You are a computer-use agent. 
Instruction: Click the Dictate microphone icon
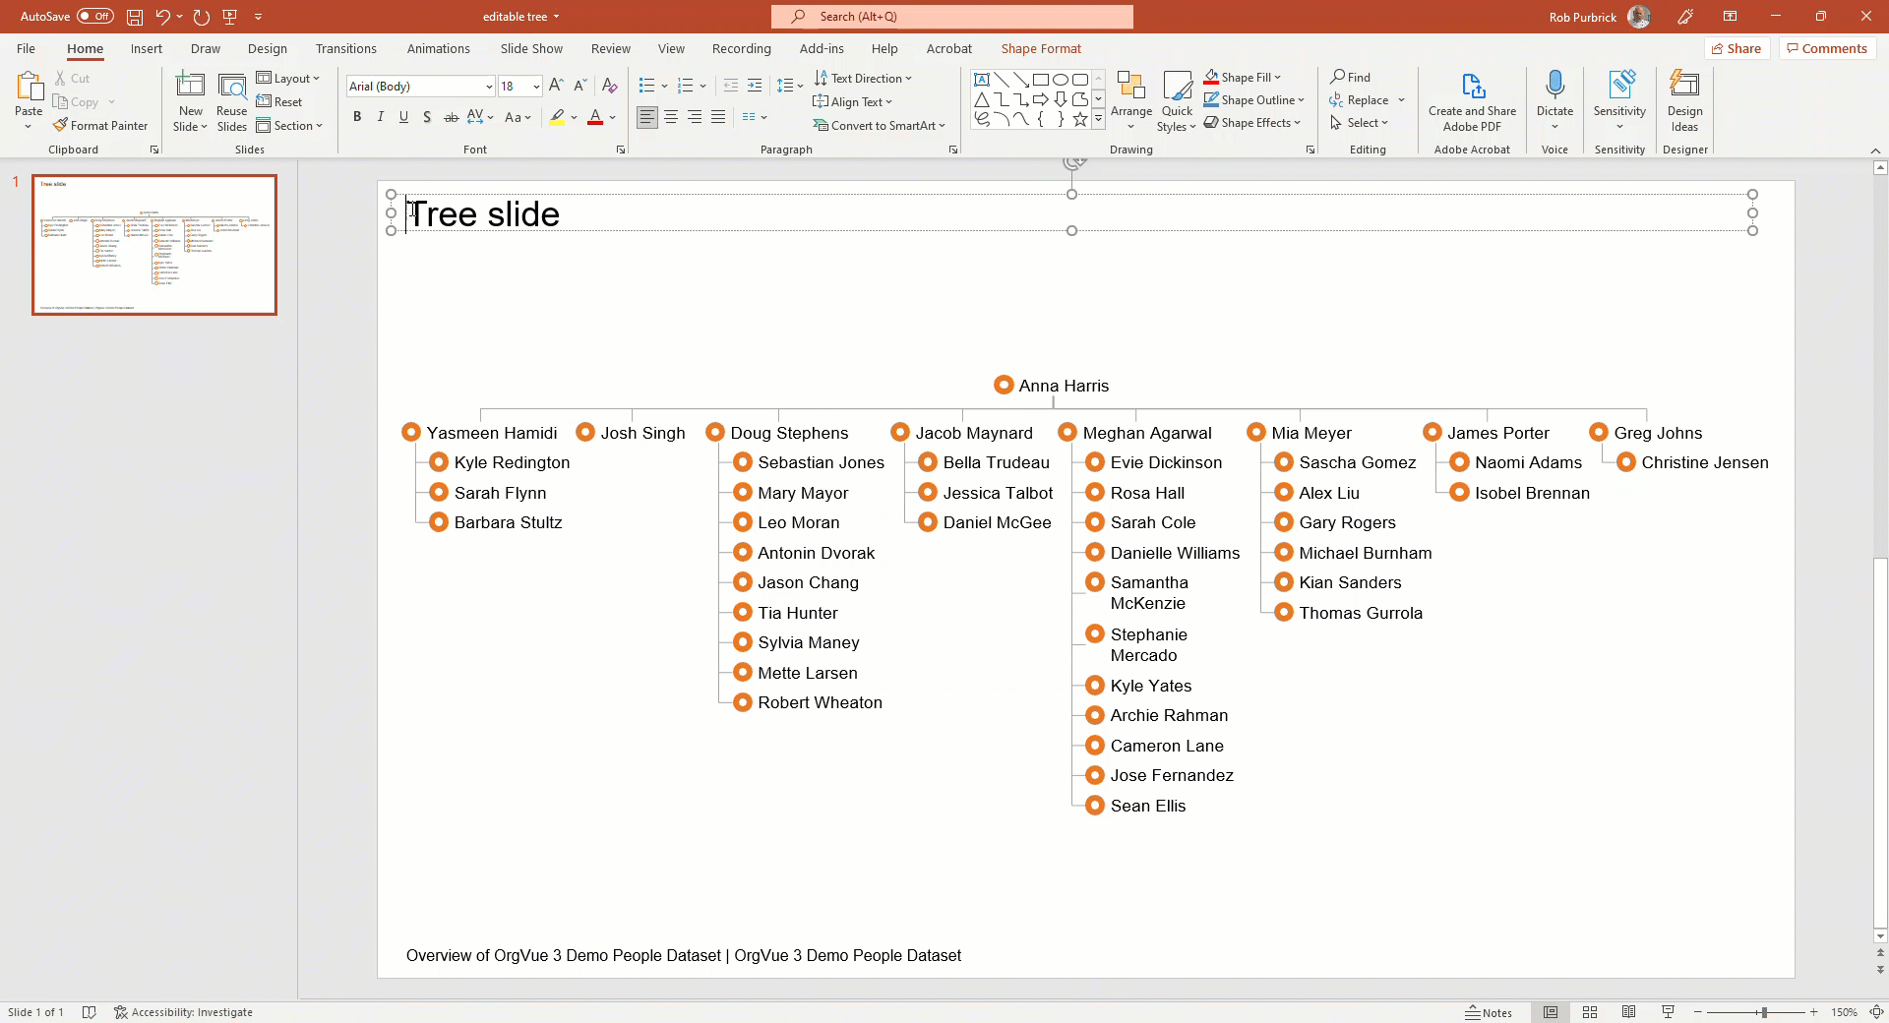(x=1554, y=87)
